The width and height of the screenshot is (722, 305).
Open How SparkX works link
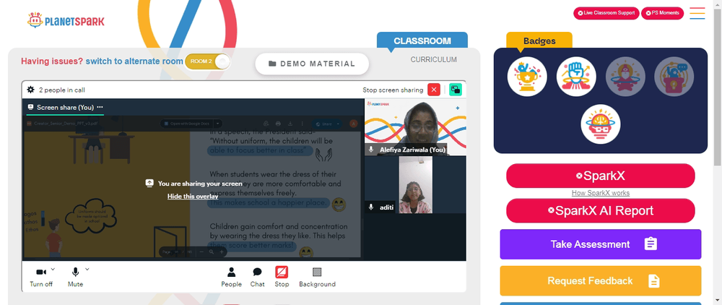click(601, 193)
